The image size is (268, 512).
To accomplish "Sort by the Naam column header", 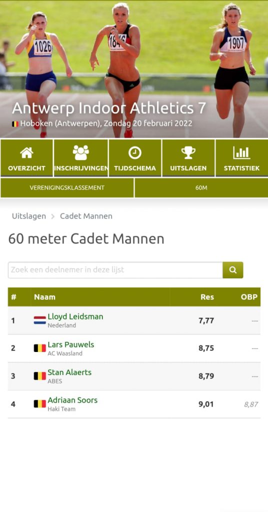I will coord(44,297).
